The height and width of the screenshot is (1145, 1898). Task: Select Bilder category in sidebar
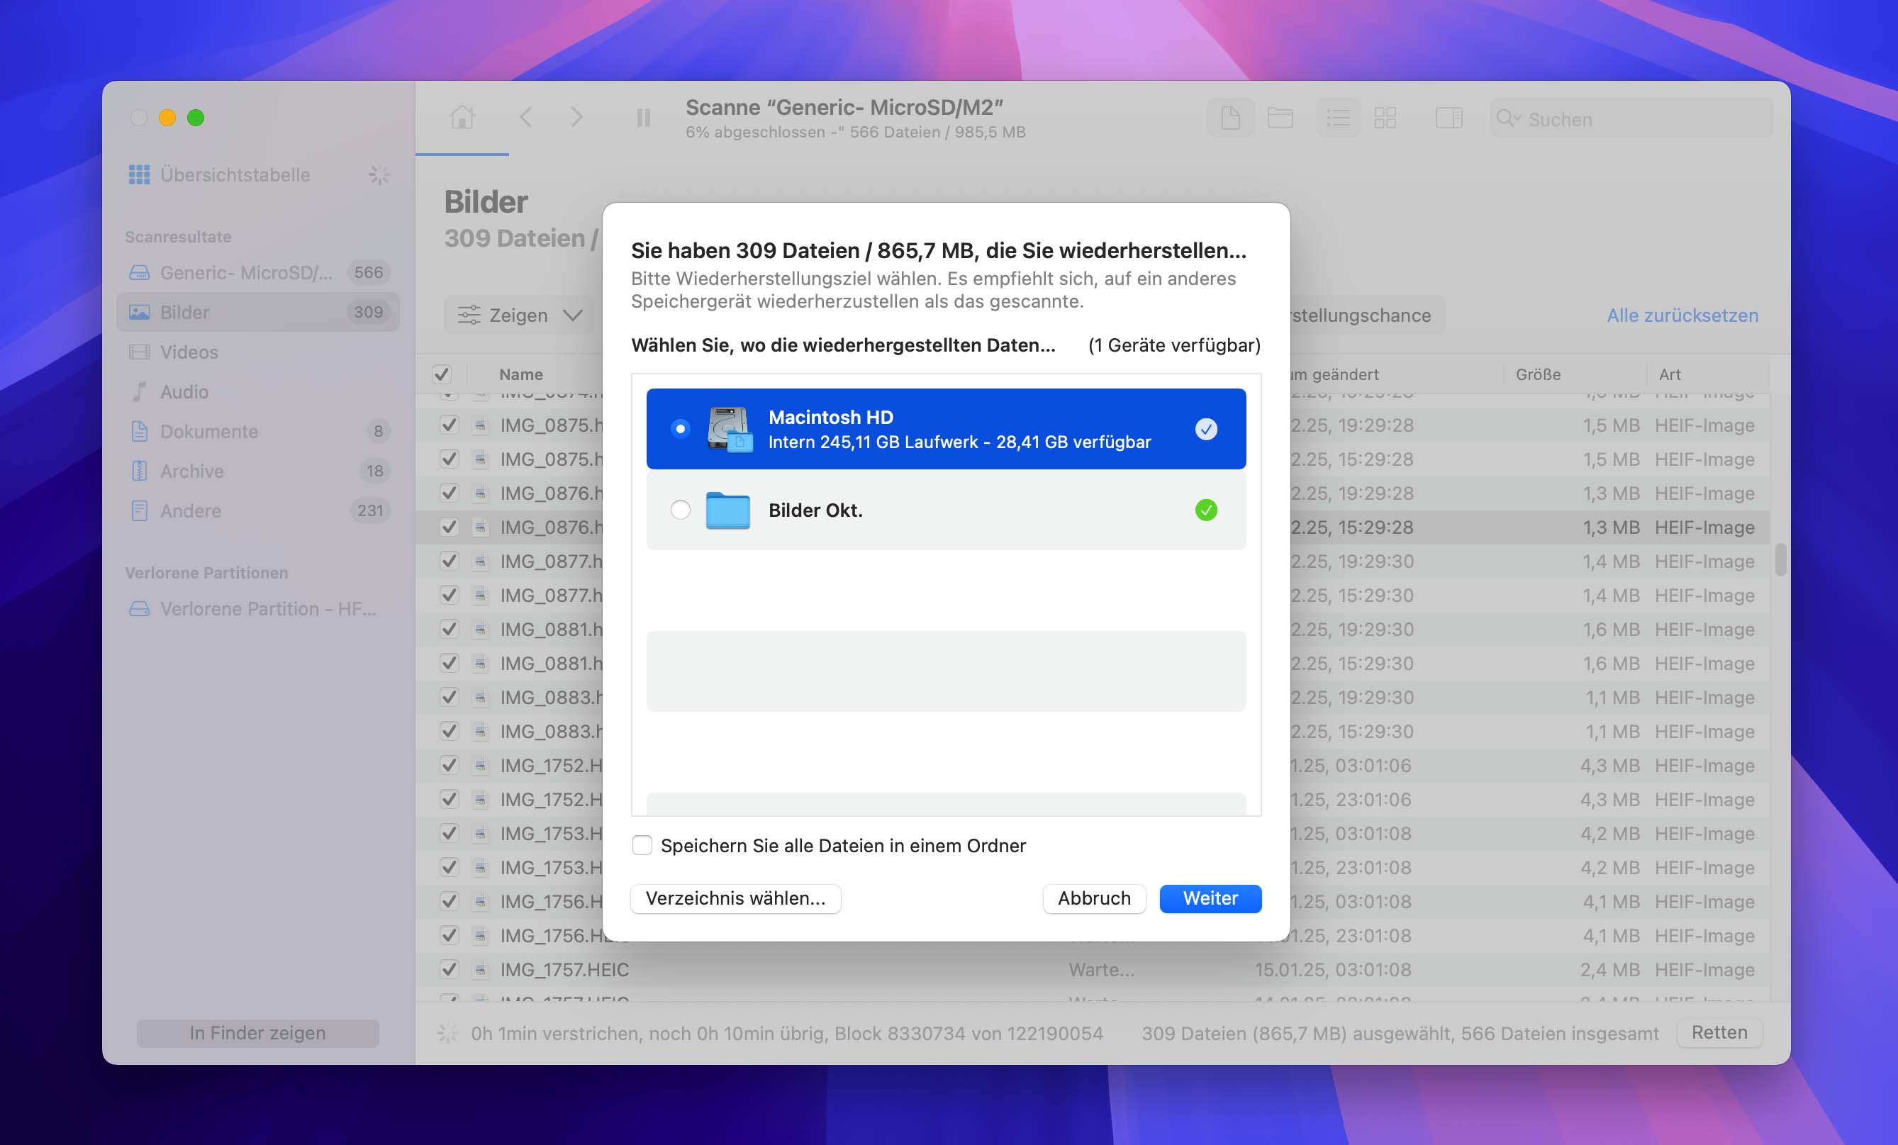257,312
